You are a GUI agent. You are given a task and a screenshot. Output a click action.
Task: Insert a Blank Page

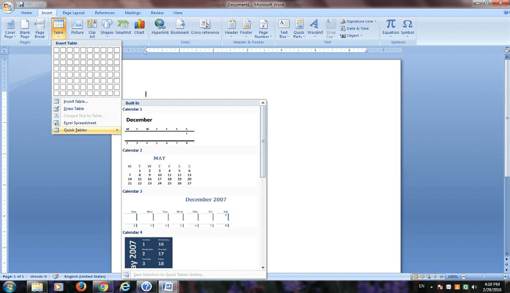coord(25,28)
